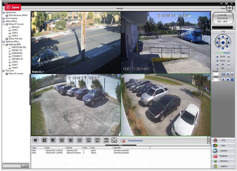Open the Preset number dropdown
The image size is (237, 171).
point(219,74)
